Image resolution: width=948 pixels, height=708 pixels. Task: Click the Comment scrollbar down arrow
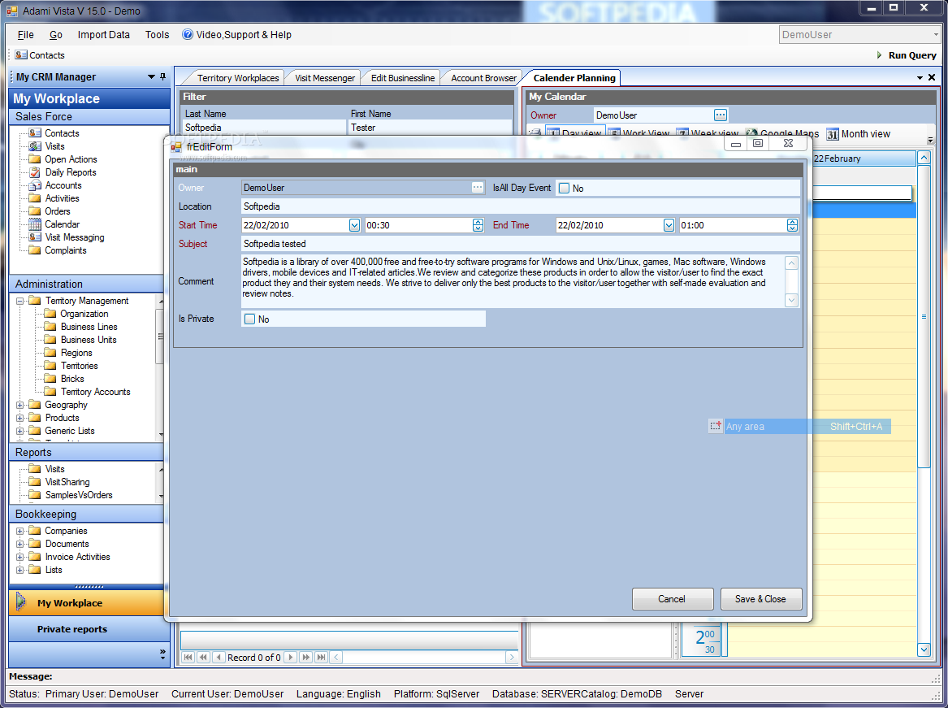tap(791, 300)
